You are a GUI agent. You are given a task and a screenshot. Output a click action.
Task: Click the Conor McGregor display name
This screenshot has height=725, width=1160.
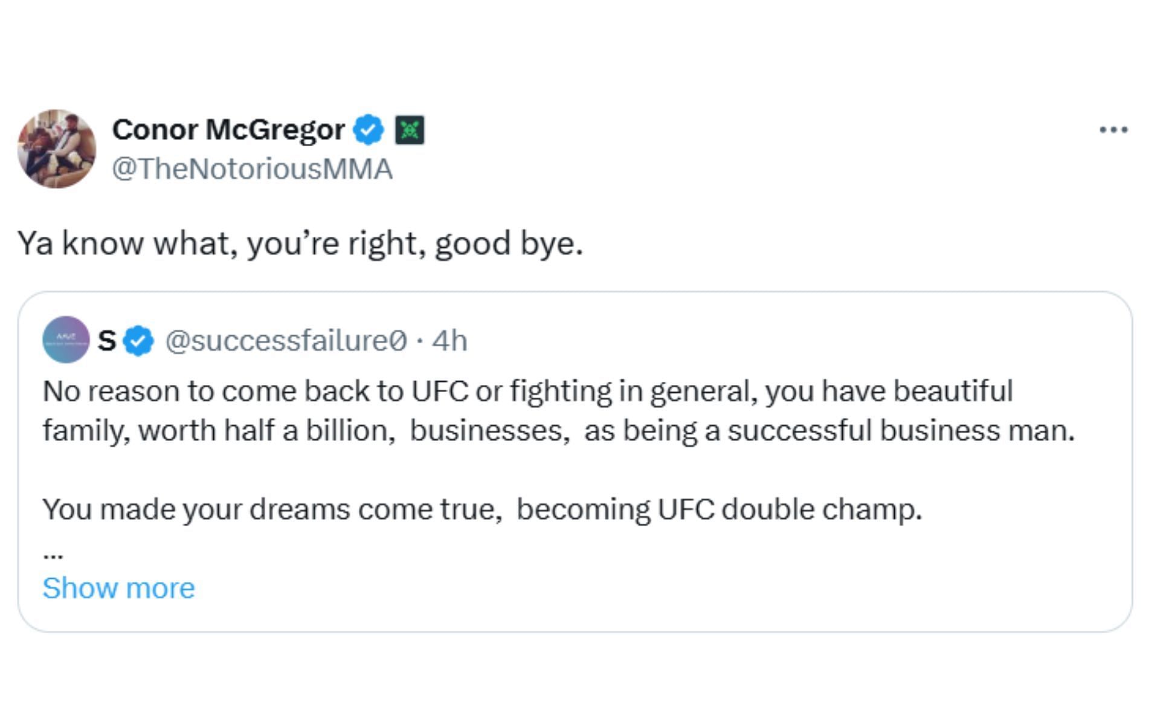(228, 130)
